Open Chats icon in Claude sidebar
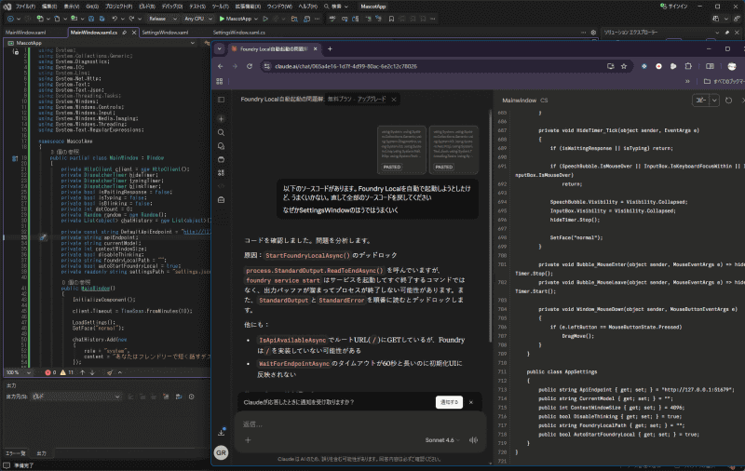 221,146
